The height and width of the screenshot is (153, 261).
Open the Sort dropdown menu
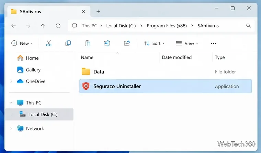click(154, 43)
